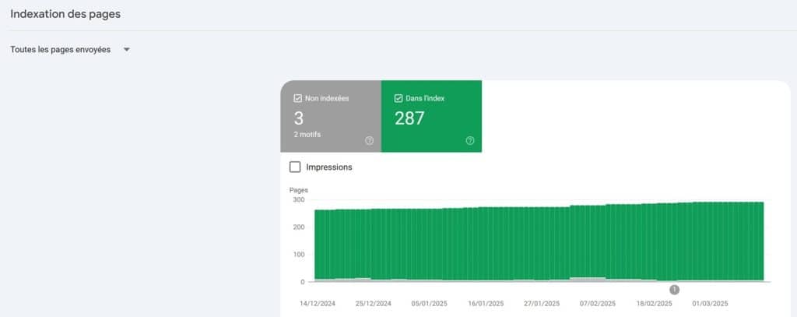
Task: Click the 01/03/2025 axis date label
Action: [710, 303]
